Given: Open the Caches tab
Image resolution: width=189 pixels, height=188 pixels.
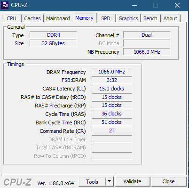Looking at the screenshot, I should click(x=32, y=18).
